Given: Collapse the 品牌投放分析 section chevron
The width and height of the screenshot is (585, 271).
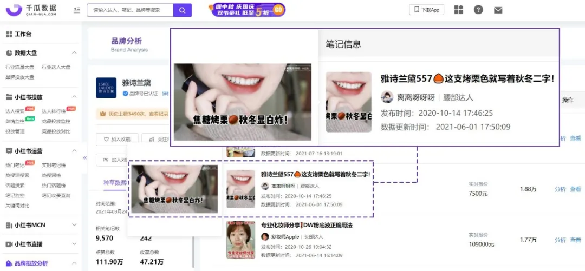Looking at the screenshot, I should 74,263.
